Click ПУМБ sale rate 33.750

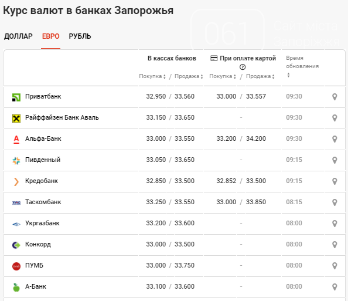[184, 265]
